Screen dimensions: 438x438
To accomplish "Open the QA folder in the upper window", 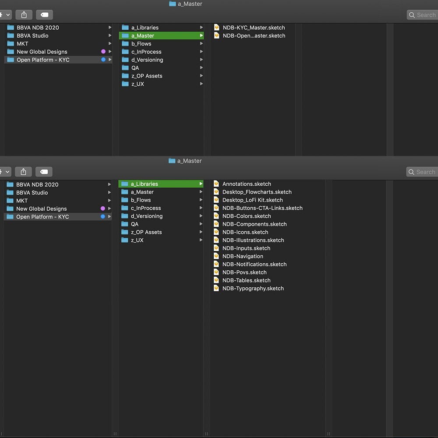I will click(135, 68).
